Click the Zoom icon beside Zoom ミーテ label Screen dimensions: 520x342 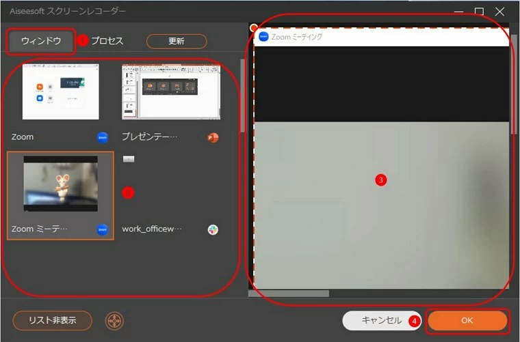click(103, 229)
